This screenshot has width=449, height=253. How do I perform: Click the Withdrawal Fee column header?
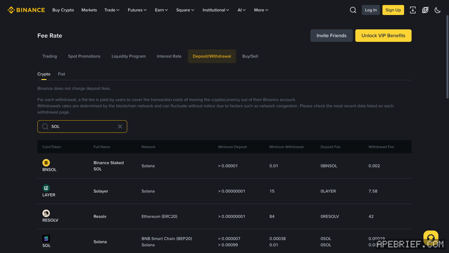tap(381, 147)
